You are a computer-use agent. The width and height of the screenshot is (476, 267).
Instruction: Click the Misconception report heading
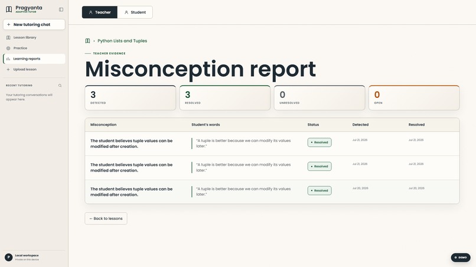[200, 69]
